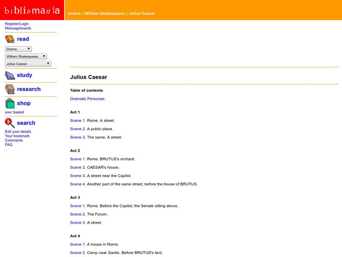Open Act 1 Scene 2, A public place
The height and width of the screenshot is (257, 342).
click(78, 129)
